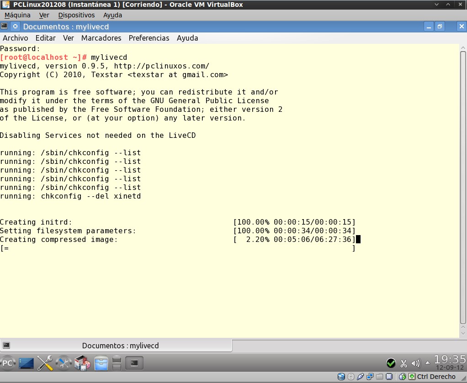467x383 pixels.
Task: Expand hidden system tray icons arrow
Action: point(427,364)
